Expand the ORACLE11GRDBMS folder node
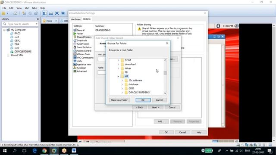The width and height of the screenshot is (276, 155). [x=122, y=93]
